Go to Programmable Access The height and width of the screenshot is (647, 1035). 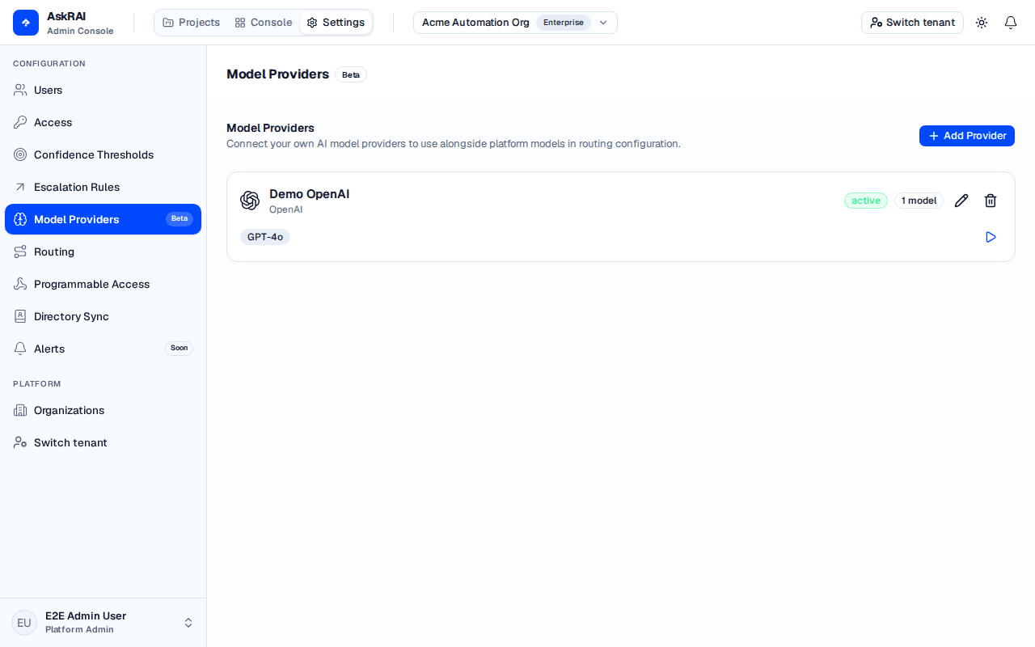103,284
